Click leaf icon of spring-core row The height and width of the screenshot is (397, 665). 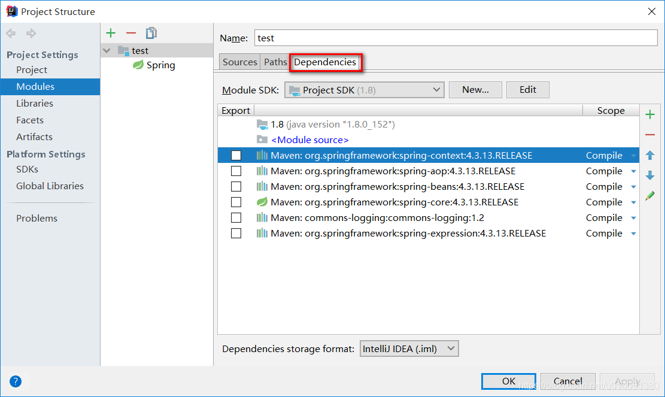(x=262, y=202)
